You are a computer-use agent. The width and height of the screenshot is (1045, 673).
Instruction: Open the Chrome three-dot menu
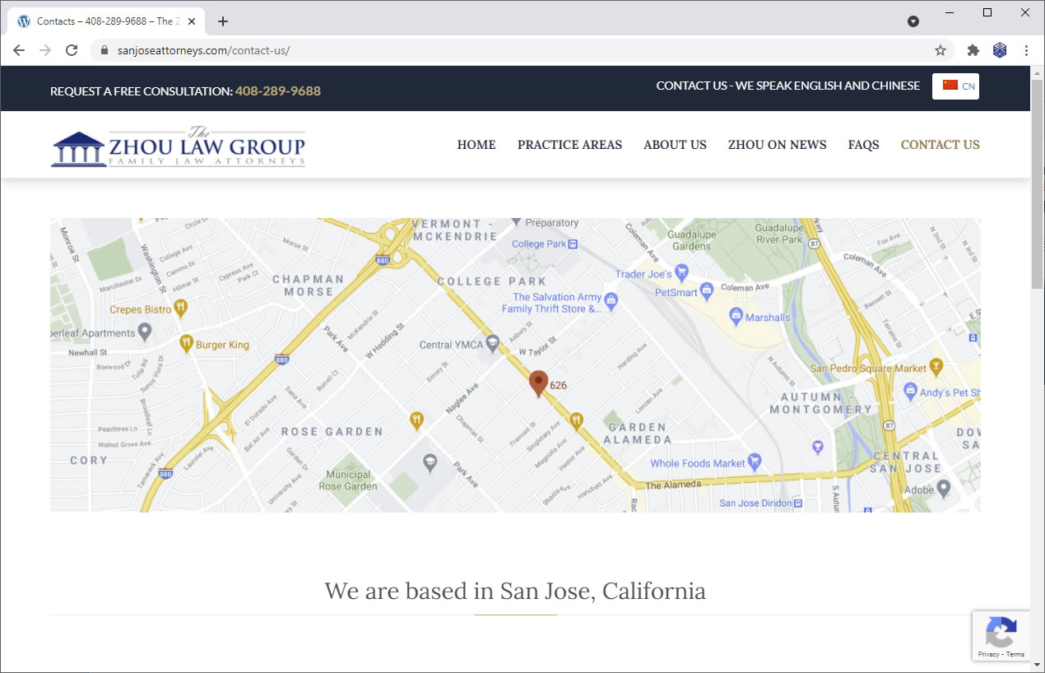click(1026, 50)
